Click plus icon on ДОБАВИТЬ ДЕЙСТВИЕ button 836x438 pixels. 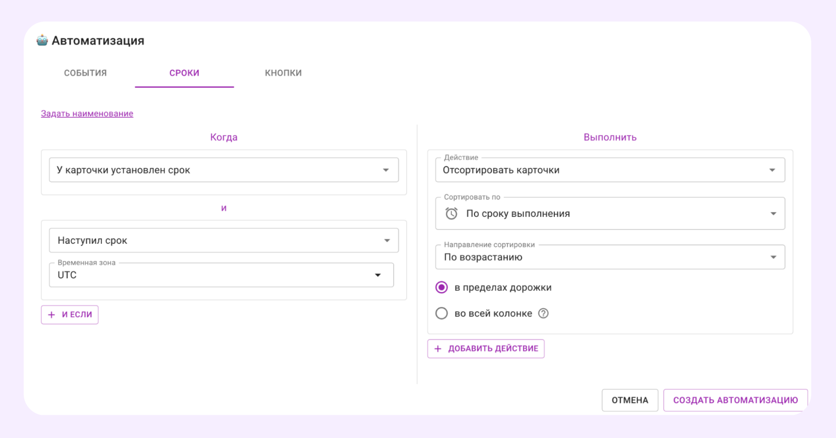[438, 349]
